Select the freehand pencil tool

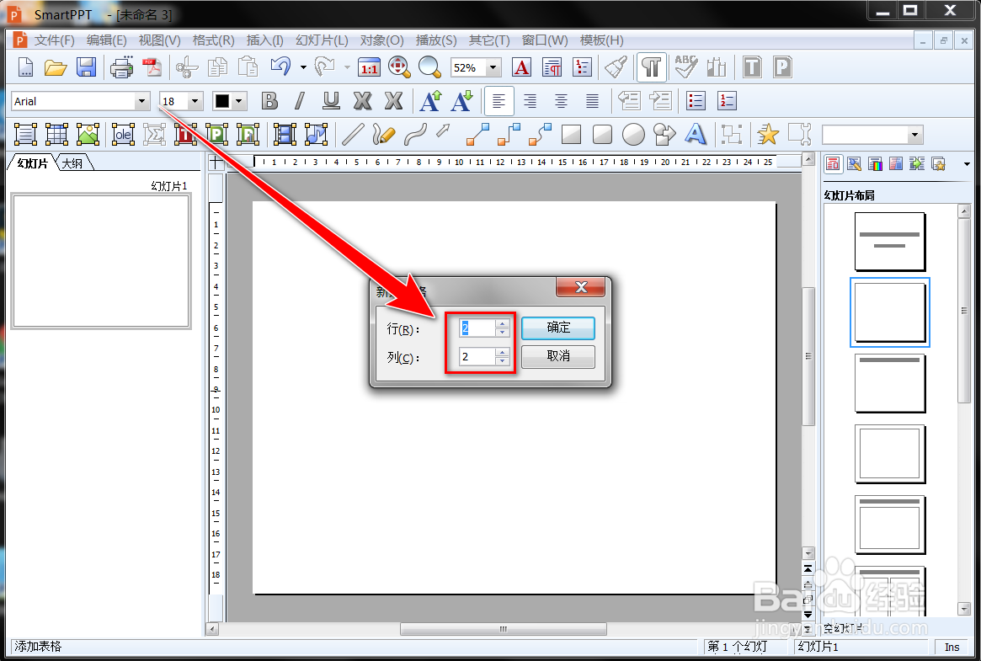(x=383, y=135)
